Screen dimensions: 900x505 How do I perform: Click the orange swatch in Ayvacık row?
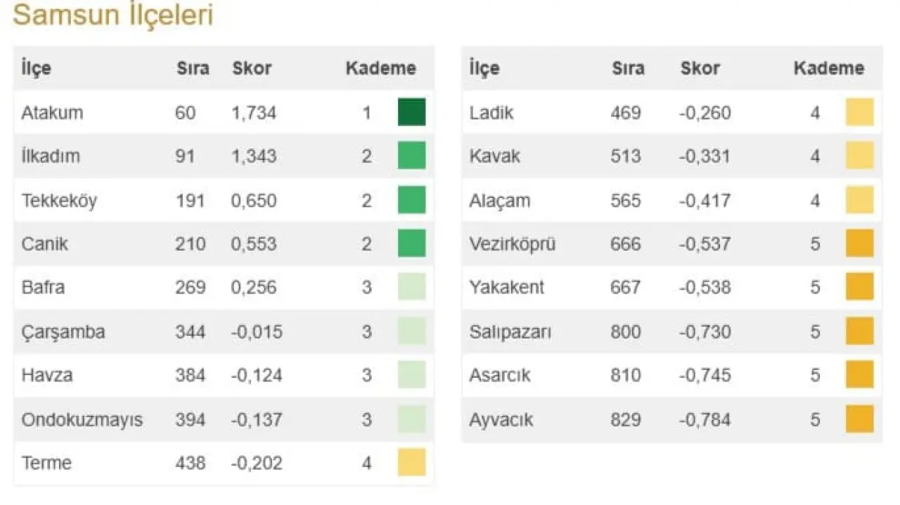tap(859, 419)
